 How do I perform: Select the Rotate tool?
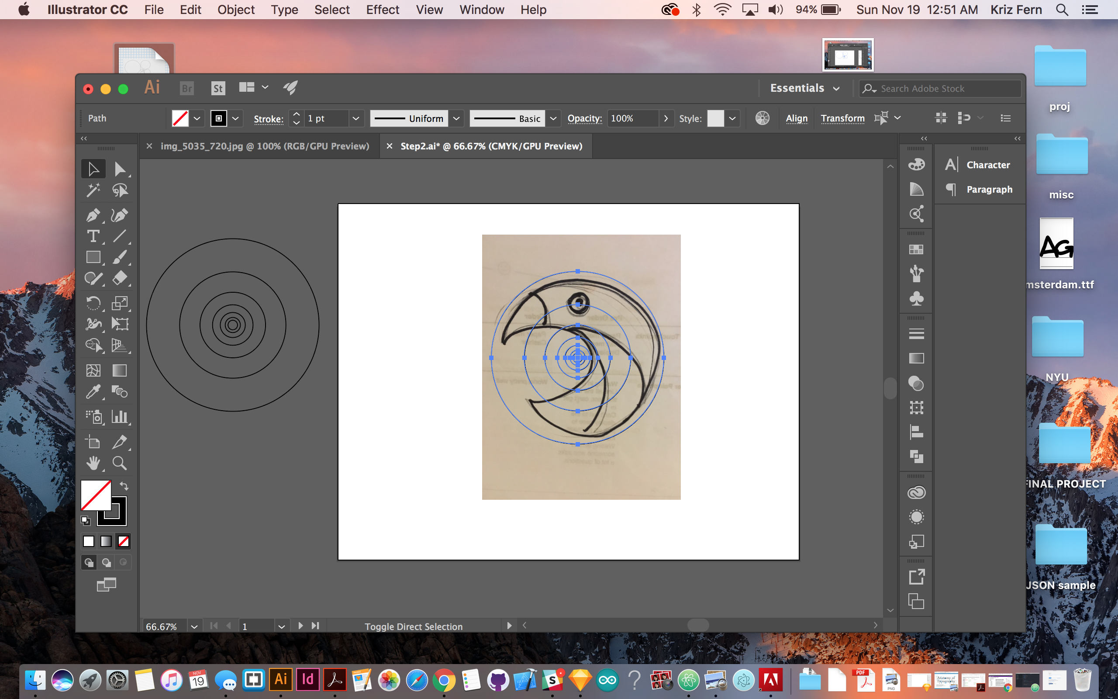coord(93,303)
